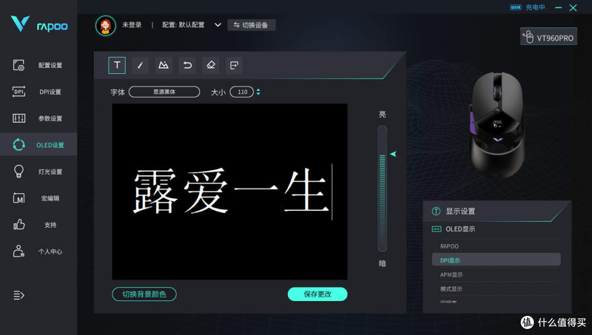Collapse the sidebar using bottom menu icon

[19, 295]
